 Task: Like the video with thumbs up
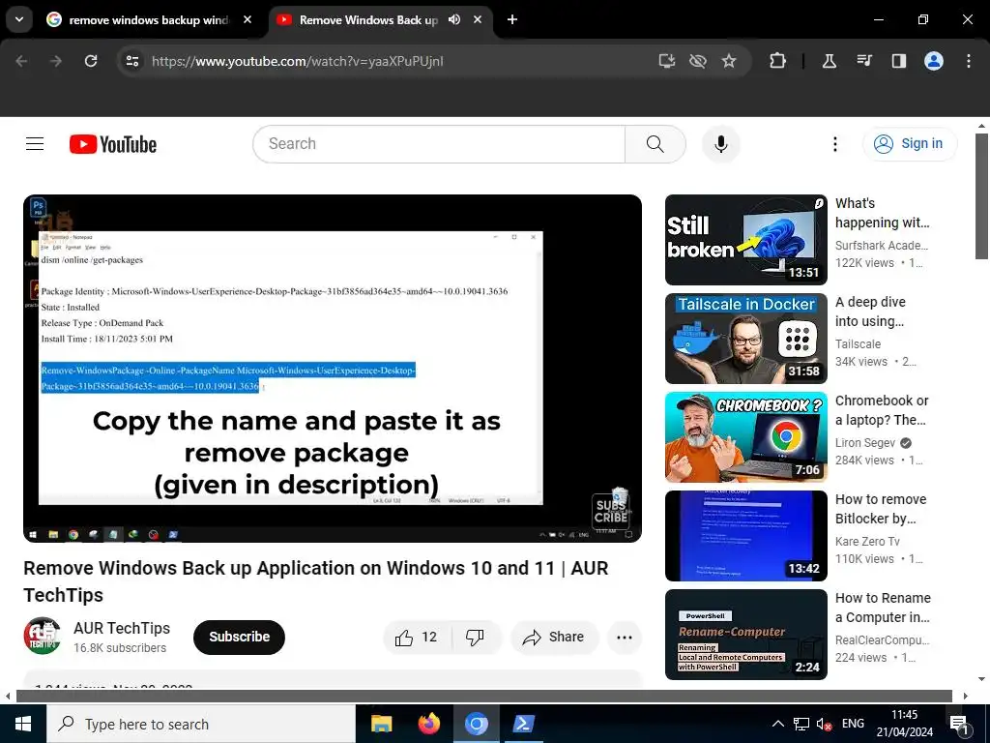coord(417,638)
